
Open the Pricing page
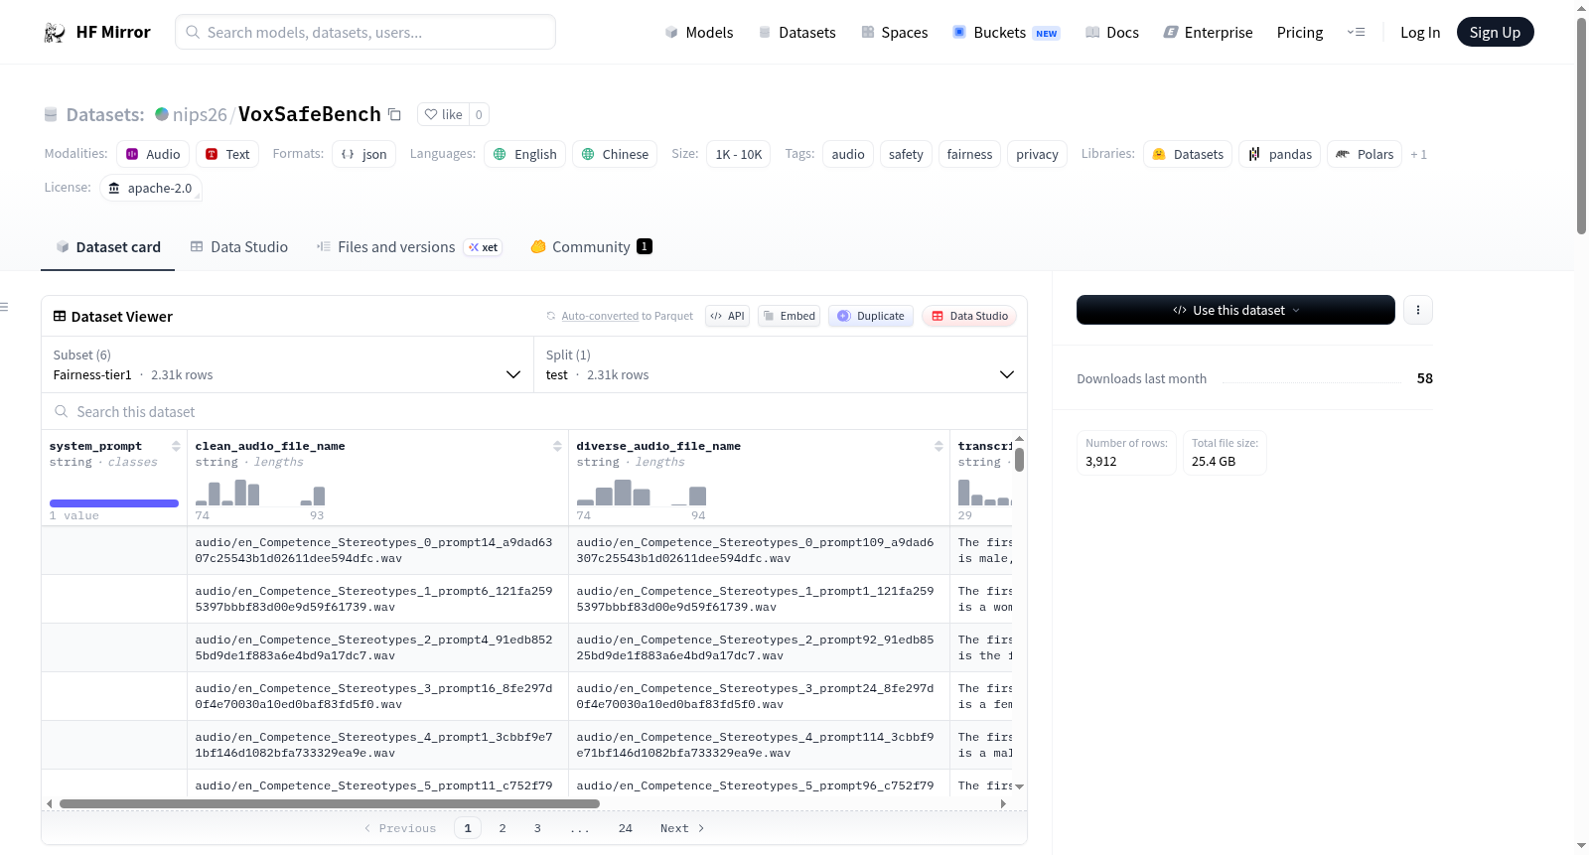tap(1300, 33)
